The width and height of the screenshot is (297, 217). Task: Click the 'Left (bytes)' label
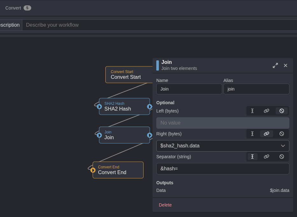point(167,111)
